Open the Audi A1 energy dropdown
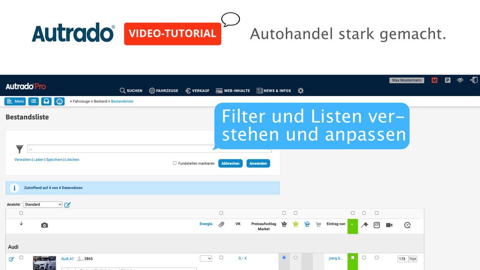This screenshot has height=270, width=480. click(x=206, y=259)
